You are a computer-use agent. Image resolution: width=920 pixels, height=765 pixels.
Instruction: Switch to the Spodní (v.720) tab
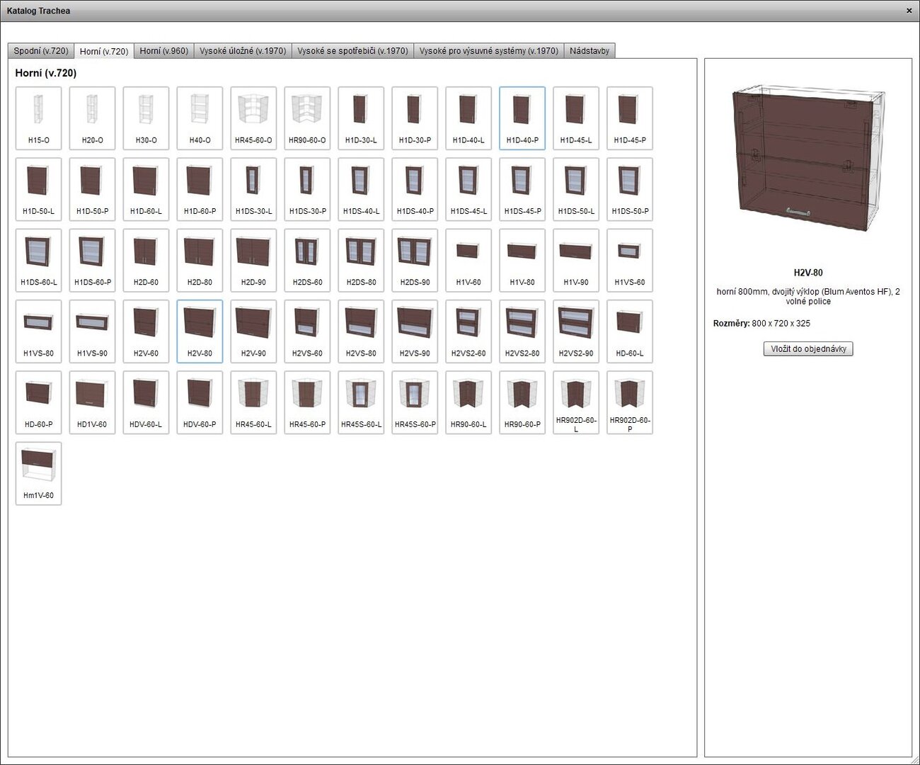click(41, 51)
